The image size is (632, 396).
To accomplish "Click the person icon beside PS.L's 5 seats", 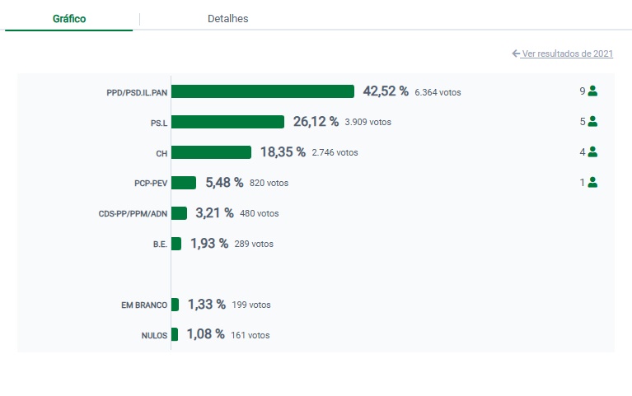I will tap(592, 122).
